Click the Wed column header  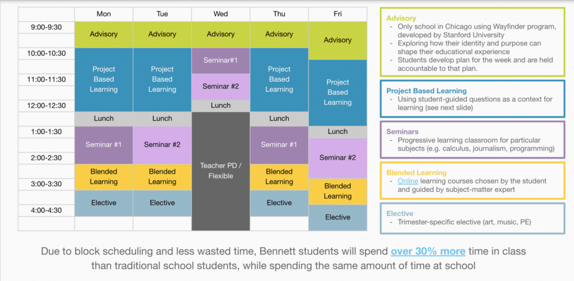click(x=221, y=14)
